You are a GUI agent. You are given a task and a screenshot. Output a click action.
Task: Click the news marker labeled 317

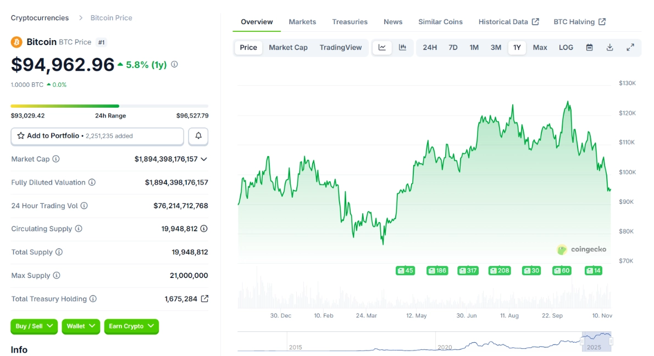click(x=467, y=270)
